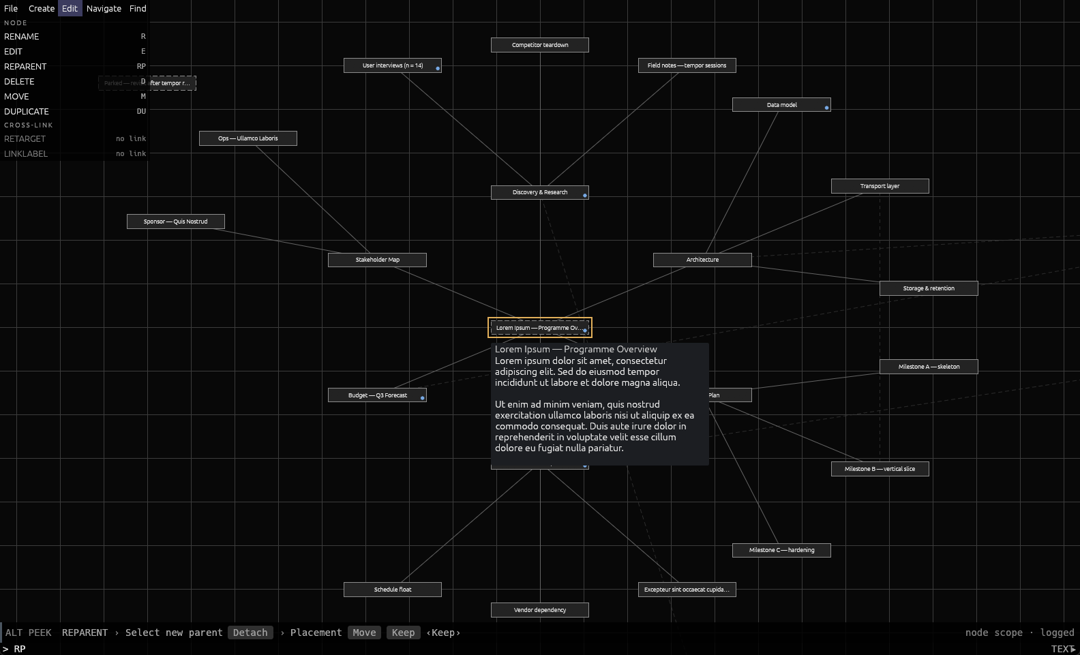Select the Architecture node
This screenshot has height=655, width=1080.
(x=702, y=260)
